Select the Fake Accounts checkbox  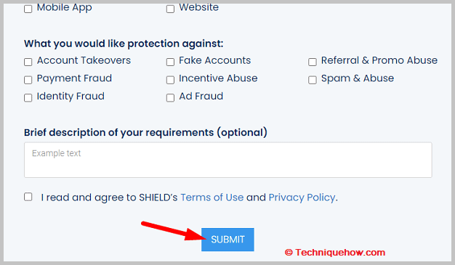(170, 62)
